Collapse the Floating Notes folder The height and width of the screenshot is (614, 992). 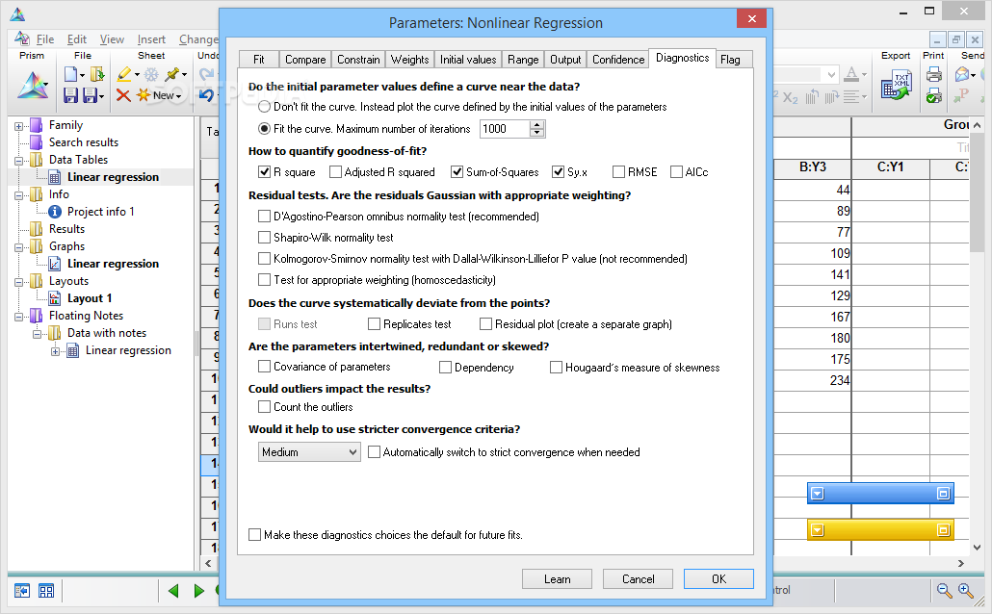pyautogui.click(x=18, y=317)
